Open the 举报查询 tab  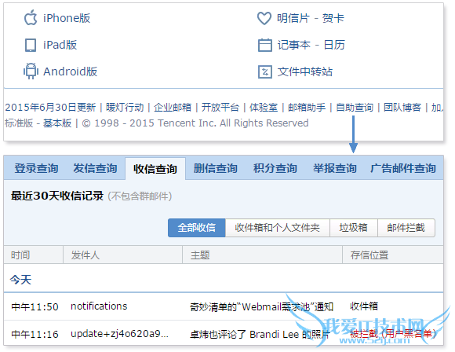pyautogui.click(x=334, y=168)
